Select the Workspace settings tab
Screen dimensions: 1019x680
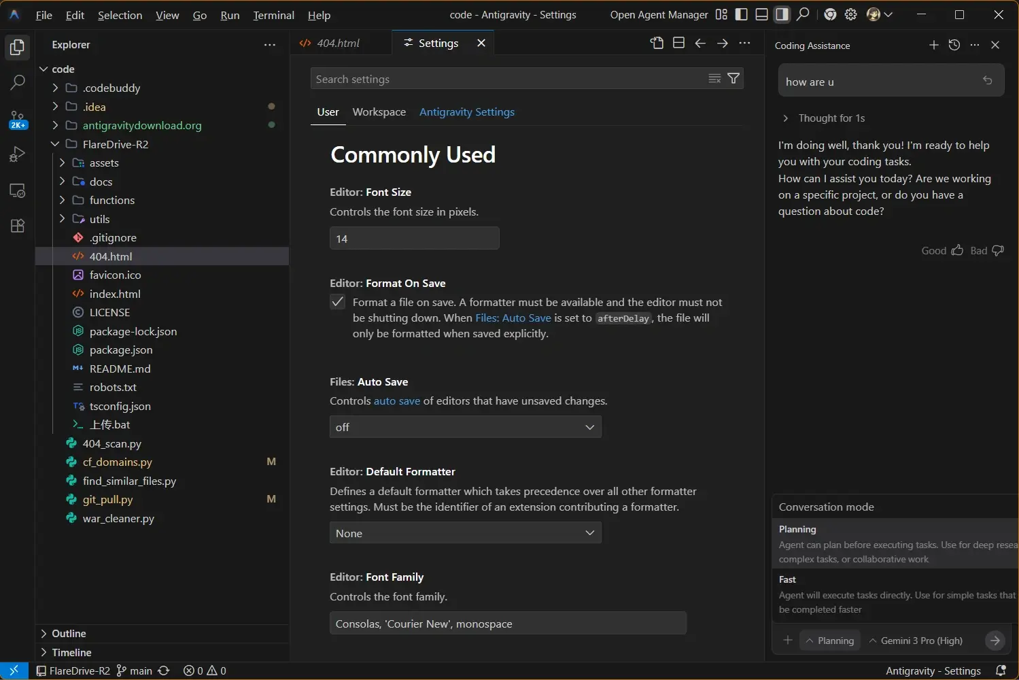click(379, 112)
